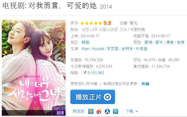The height and width of the screenshot is (117, 187).
Task: View the index value 5,151,962
Action: point(96,73)
